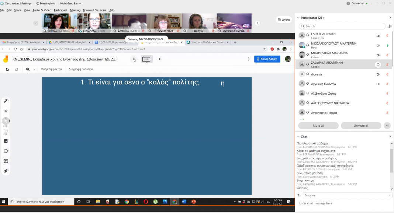Select the pen tool in Jamboard

[6, 101]
